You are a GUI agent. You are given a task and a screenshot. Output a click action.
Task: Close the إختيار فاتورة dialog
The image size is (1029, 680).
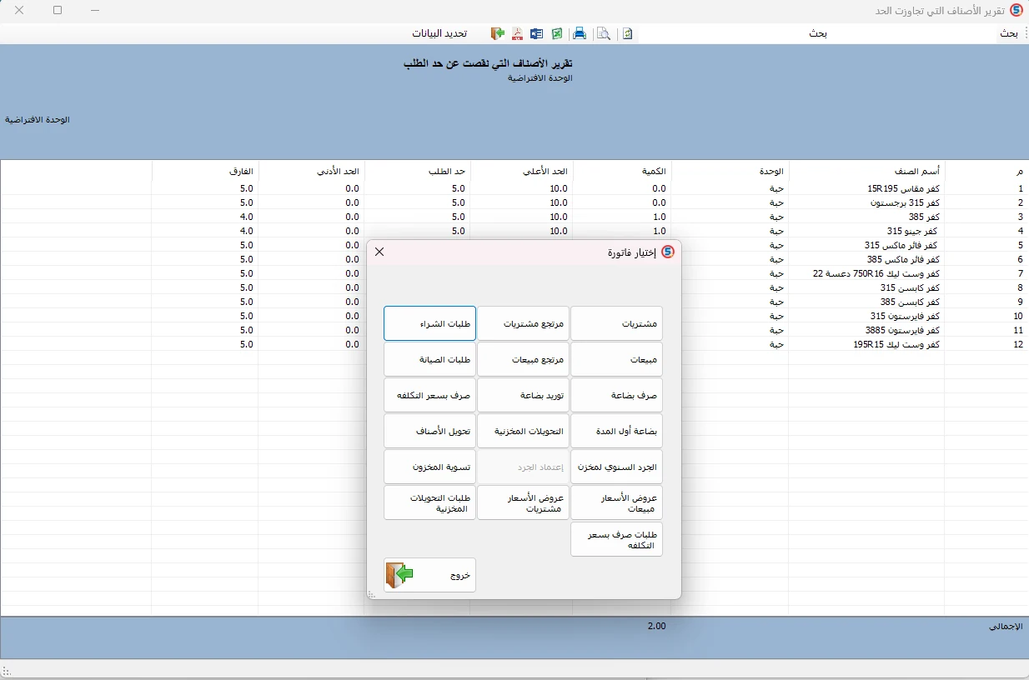[379, 252]
